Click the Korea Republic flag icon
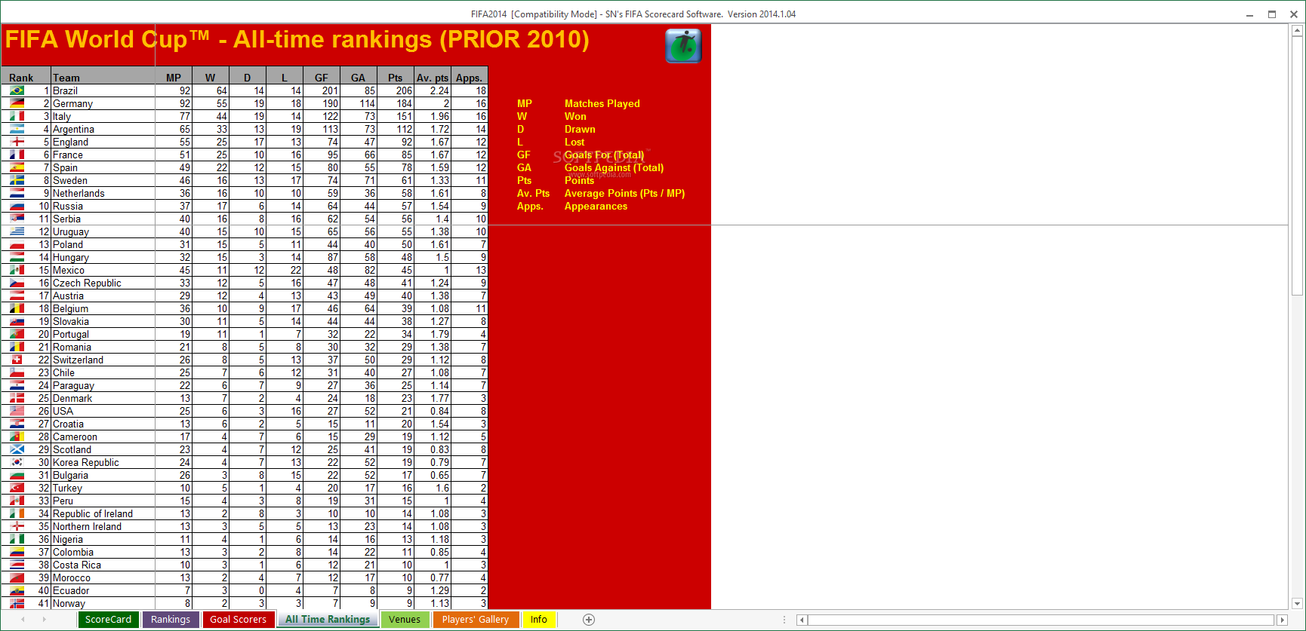The height and width of the screenshot is (631, 1306). pos(17,462)
